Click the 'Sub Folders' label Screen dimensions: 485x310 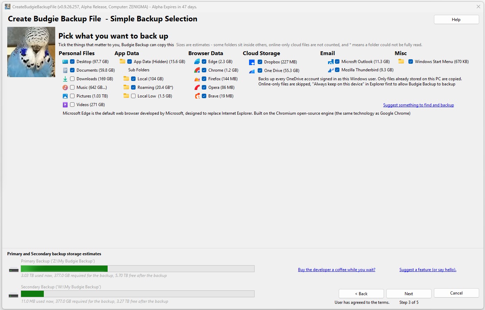pyautogui.click(x=139, y=70)
